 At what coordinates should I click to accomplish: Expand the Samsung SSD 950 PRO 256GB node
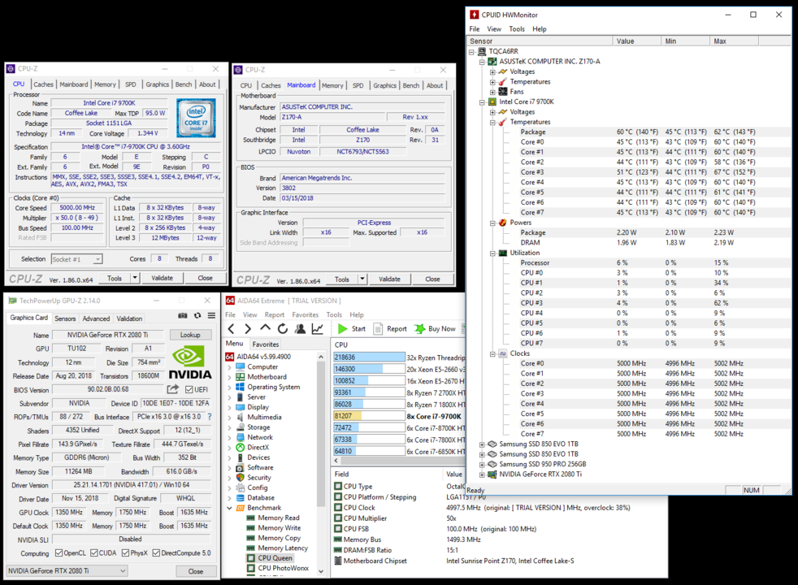pos(482,465)
